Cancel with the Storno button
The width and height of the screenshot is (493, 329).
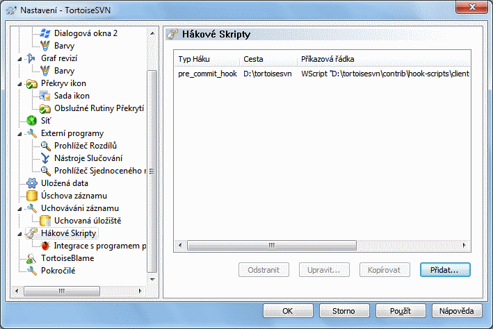coord(344,311)
